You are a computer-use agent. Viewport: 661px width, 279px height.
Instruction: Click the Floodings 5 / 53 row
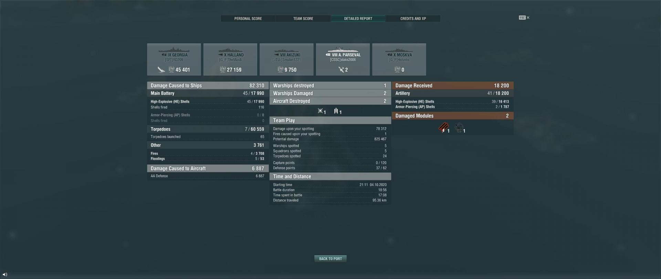click(208, 159)
